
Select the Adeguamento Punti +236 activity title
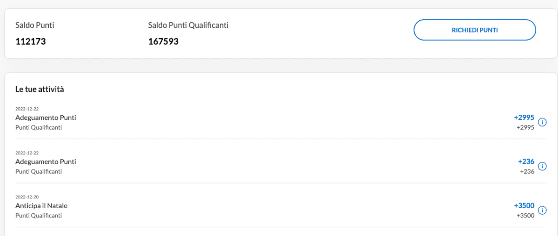[46, 162]
